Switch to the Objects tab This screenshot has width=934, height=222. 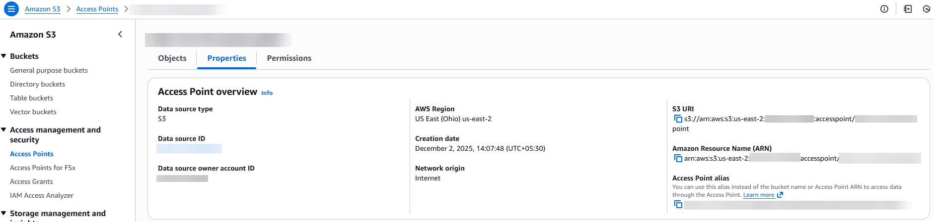click(x=172, y=58)
